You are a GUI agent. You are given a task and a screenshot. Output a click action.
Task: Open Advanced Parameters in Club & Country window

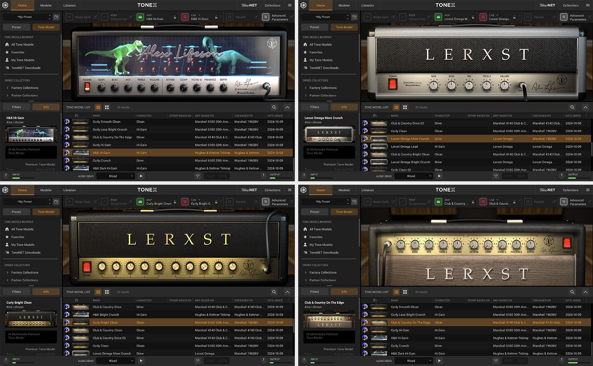[x=564, y=202]
